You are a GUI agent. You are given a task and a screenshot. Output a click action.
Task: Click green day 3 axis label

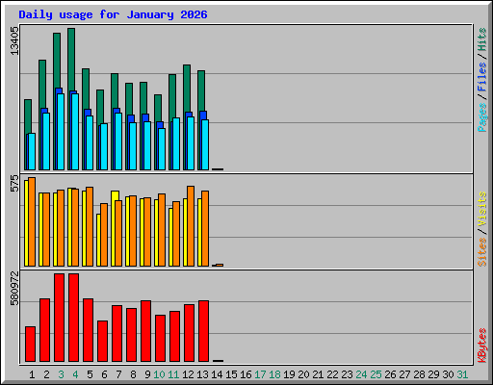point(61,374)
